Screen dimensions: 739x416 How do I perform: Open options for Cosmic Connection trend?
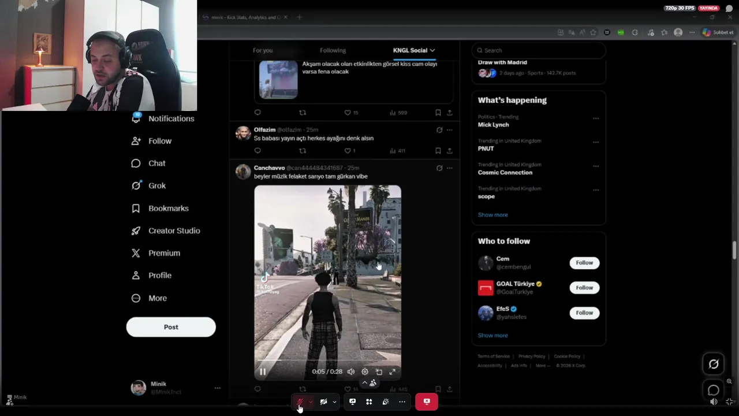tap(596, 166)
